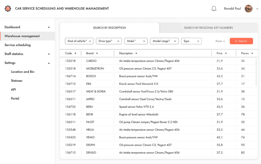Screen dimensions: 261x164
Task: Collapse the Settings submenu arrow
Action: [x=49, y=63]
